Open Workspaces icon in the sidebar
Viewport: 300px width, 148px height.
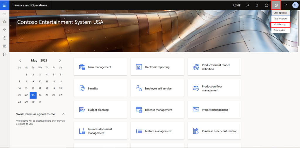[5, 46]
